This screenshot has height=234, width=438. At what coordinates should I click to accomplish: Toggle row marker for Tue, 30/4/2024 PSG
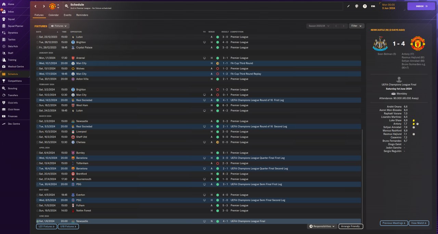38,184
